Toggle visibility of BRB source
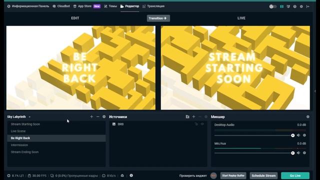Image resolution: width=320 pixels, height=180 pixels. click(202, 124)
